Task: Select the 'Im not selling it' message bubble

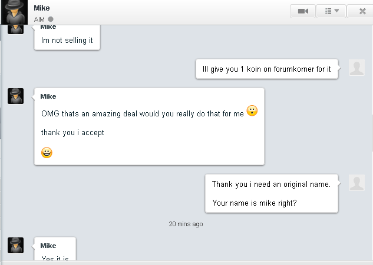Action: point(67,41)
